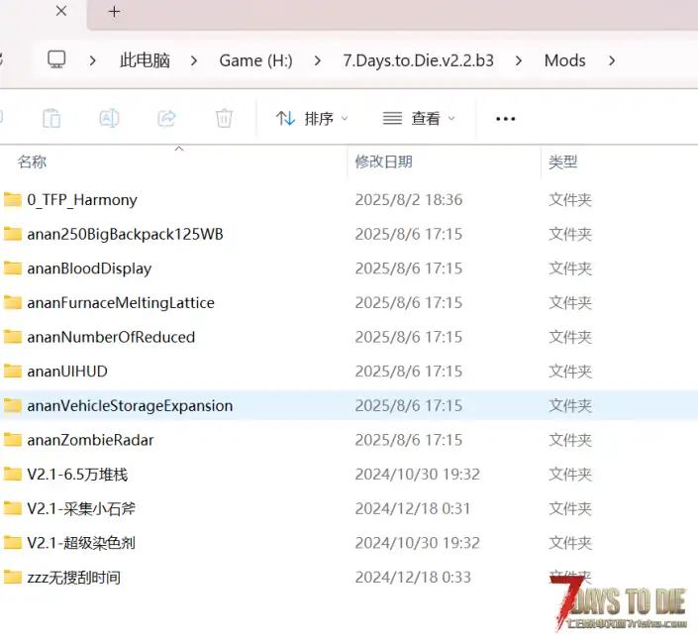The width and height of the screenshot is (698, 644).
Task: Click the Share toolbar icon
Action: (x=166, y=119)
